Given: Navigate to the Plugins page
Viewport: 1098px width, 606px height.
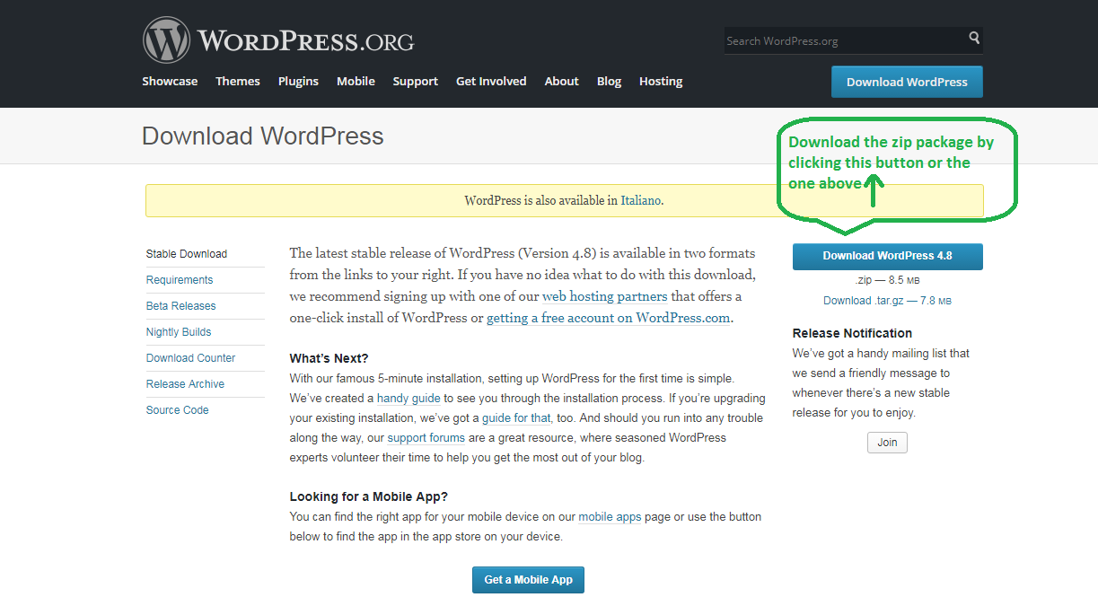Looking at the screenshot, I should coord(298,81).
